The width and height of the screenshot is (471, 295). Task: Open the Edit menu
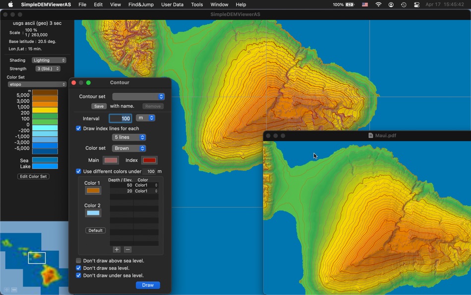98,4
